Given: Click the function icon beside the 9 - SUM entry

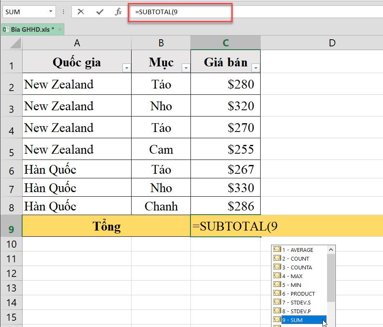Looking at the screenshot, I should (x=277, y=319).
